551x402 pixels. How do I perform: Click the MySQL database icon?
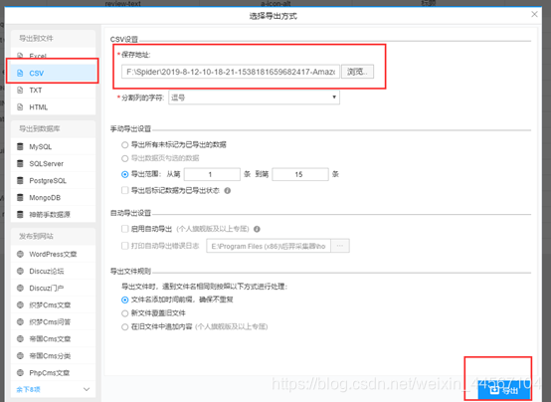20,146
